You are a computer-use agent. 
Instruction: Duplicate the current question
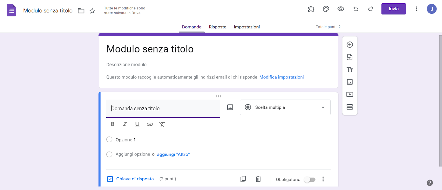coord(243,179)
